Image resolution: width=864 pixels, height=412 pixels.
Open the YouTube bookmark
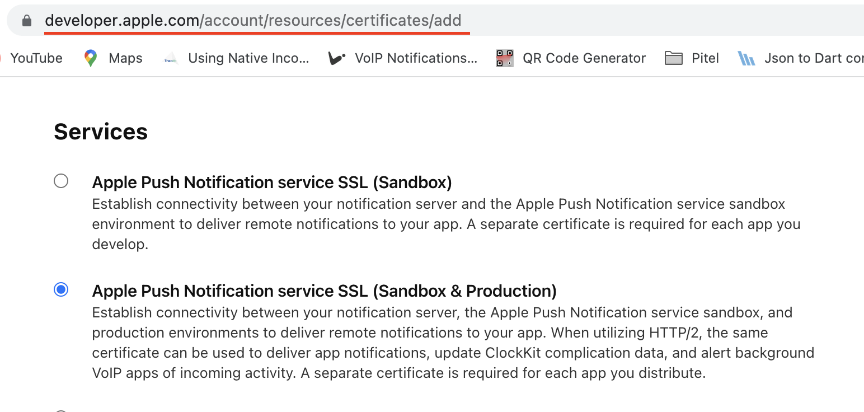pyautogui.click(x=36, y=58)
